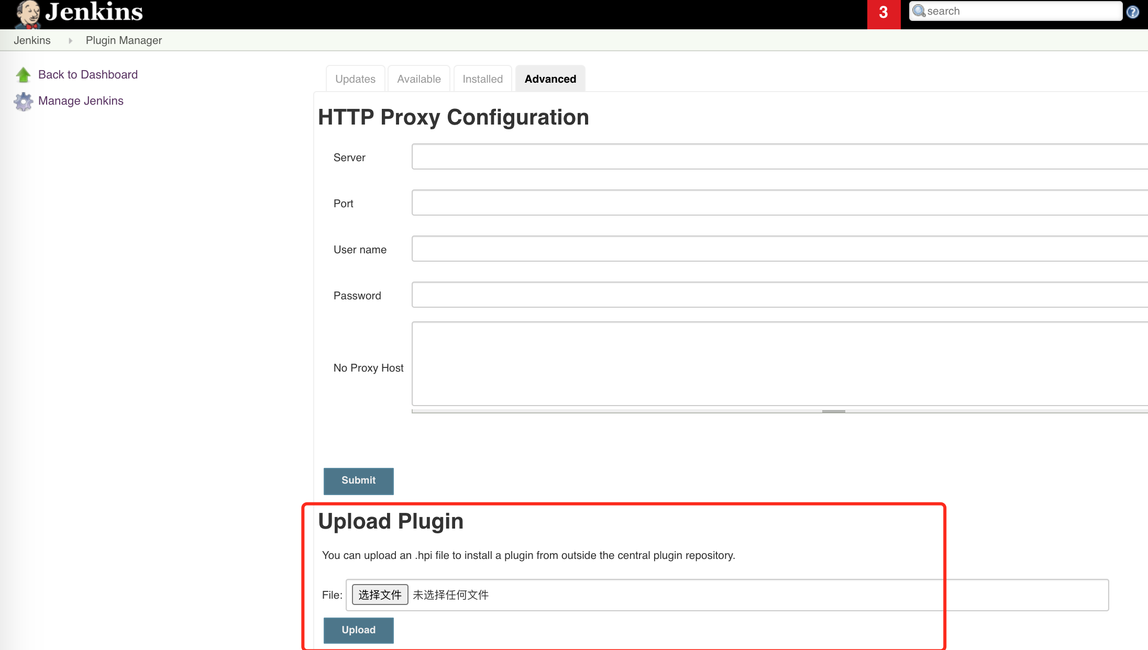The width and height of the screenshot is (1148, 650).
Task: Open the search help question mark icon
Action: 1133,12
